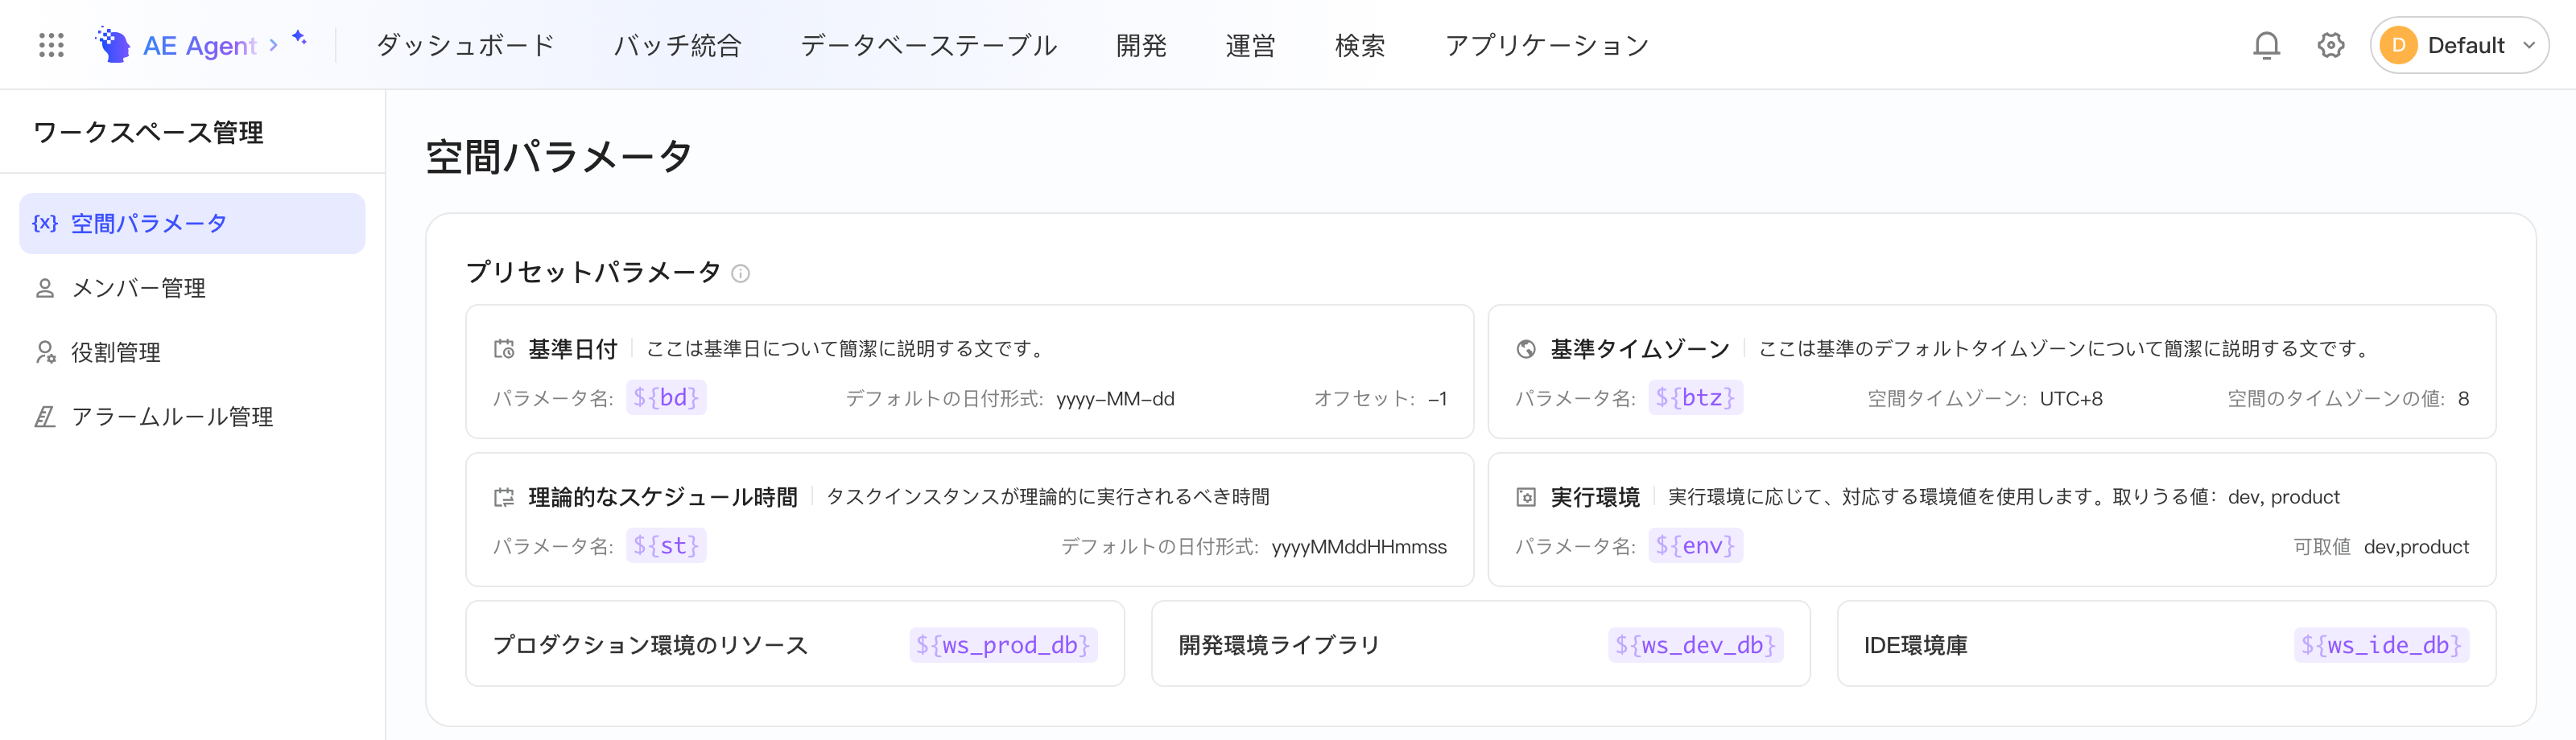Click the AE Agent logo icon
The height and width of the screenshot is (740, 2576).
pos(113,45)
